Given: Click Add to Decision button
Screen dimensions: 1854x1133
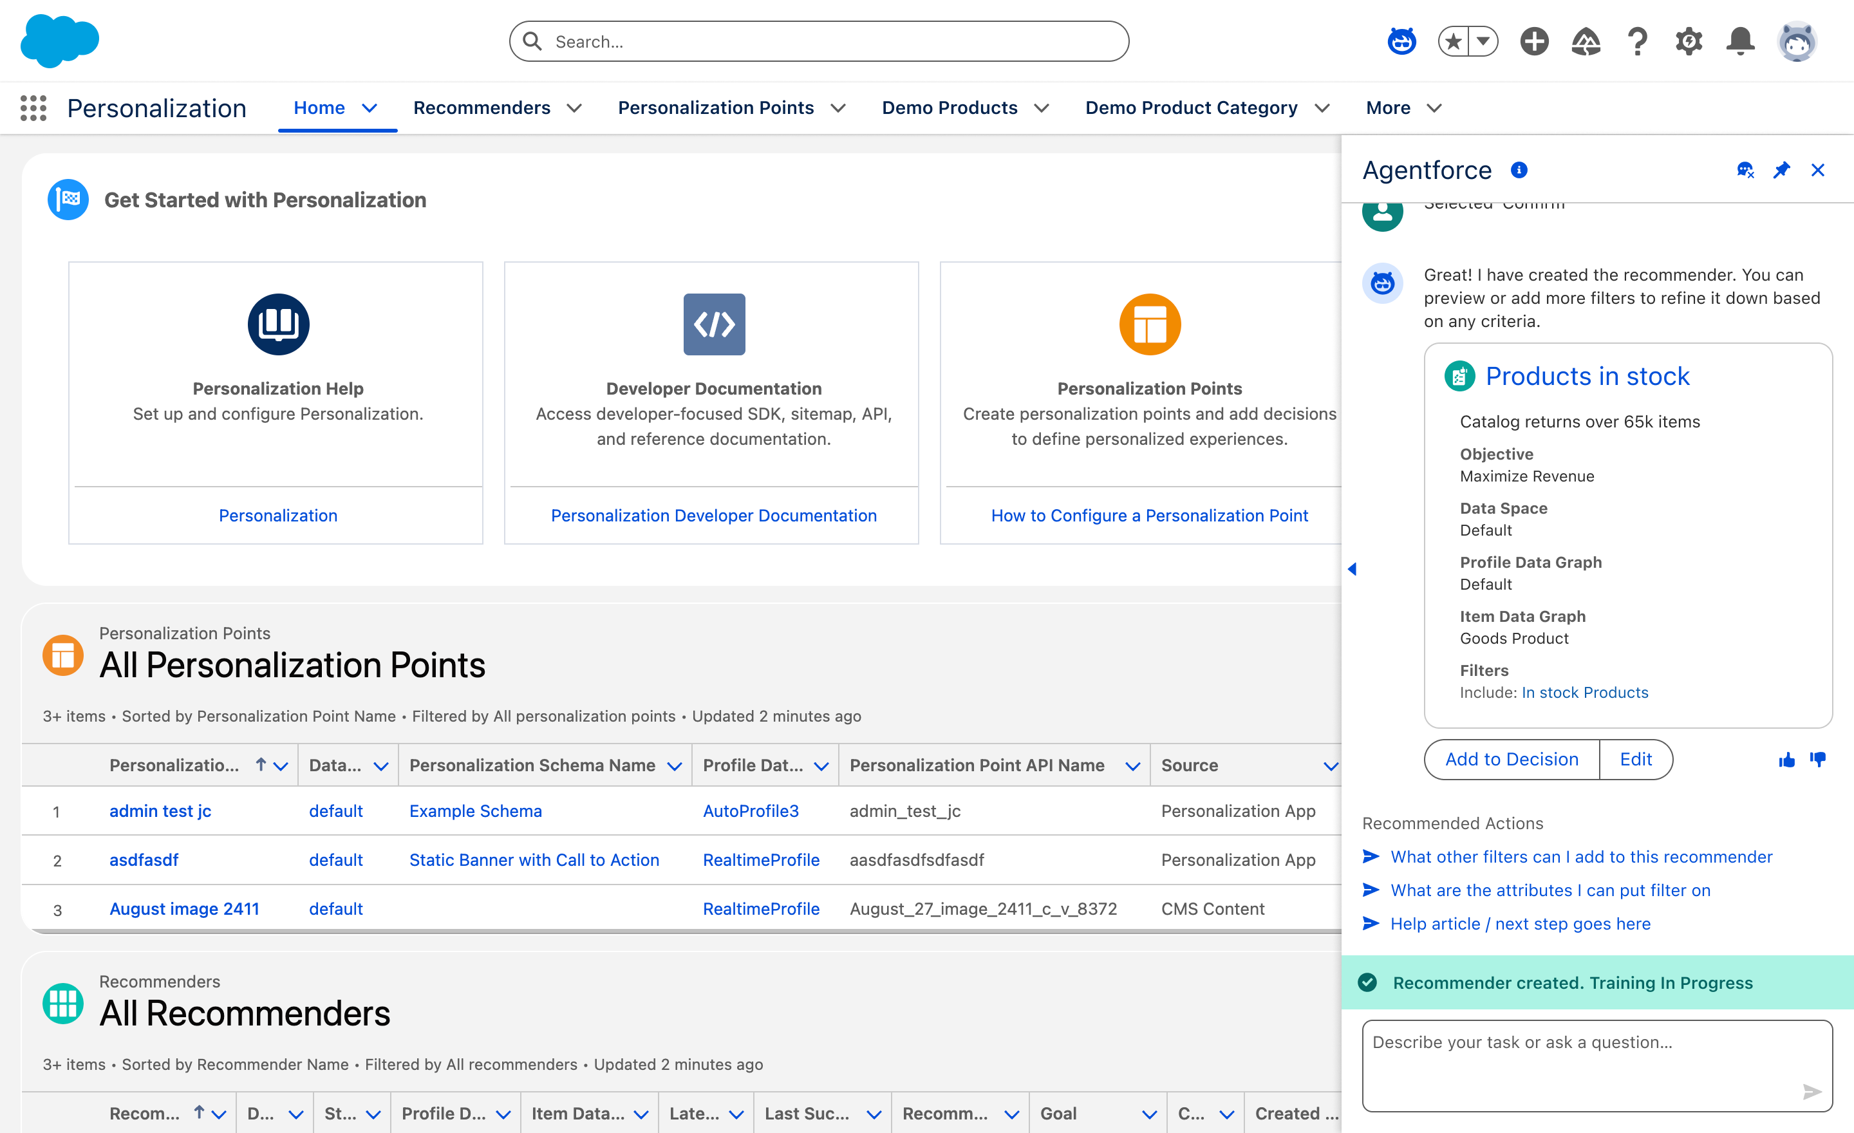Looking at the screenshot, I should [1512, 760].
